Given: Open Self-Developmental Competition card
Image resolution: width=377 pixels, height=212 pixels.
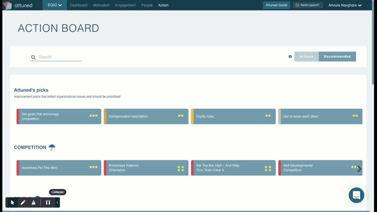Looking at the screenshot, I should pos(320,168).
